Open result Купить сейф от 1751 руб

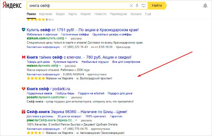(83, 30)
